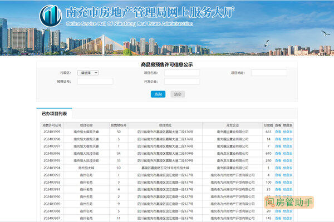This screenshot has width=334, height=222.
Task: Focus the 项目名称 input field
Action: pos(182,73)
